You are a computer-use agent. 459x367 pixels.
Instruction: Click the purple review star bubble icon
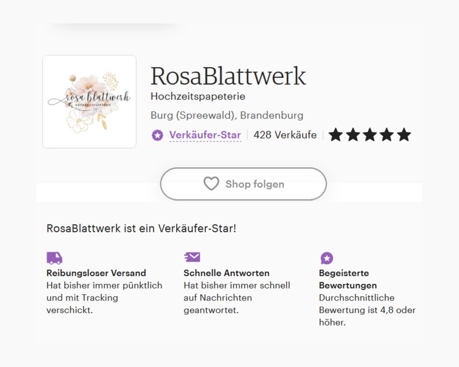point(327,258)
